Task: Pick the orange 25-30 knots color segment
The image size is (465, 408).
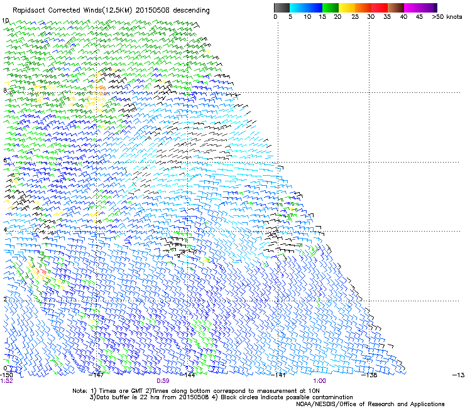Action: tap(363, 8)
